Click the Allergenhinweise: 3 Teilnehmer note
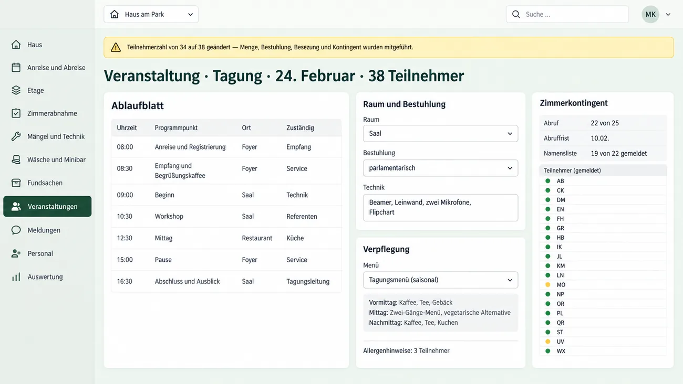 [x=406, y=350]
